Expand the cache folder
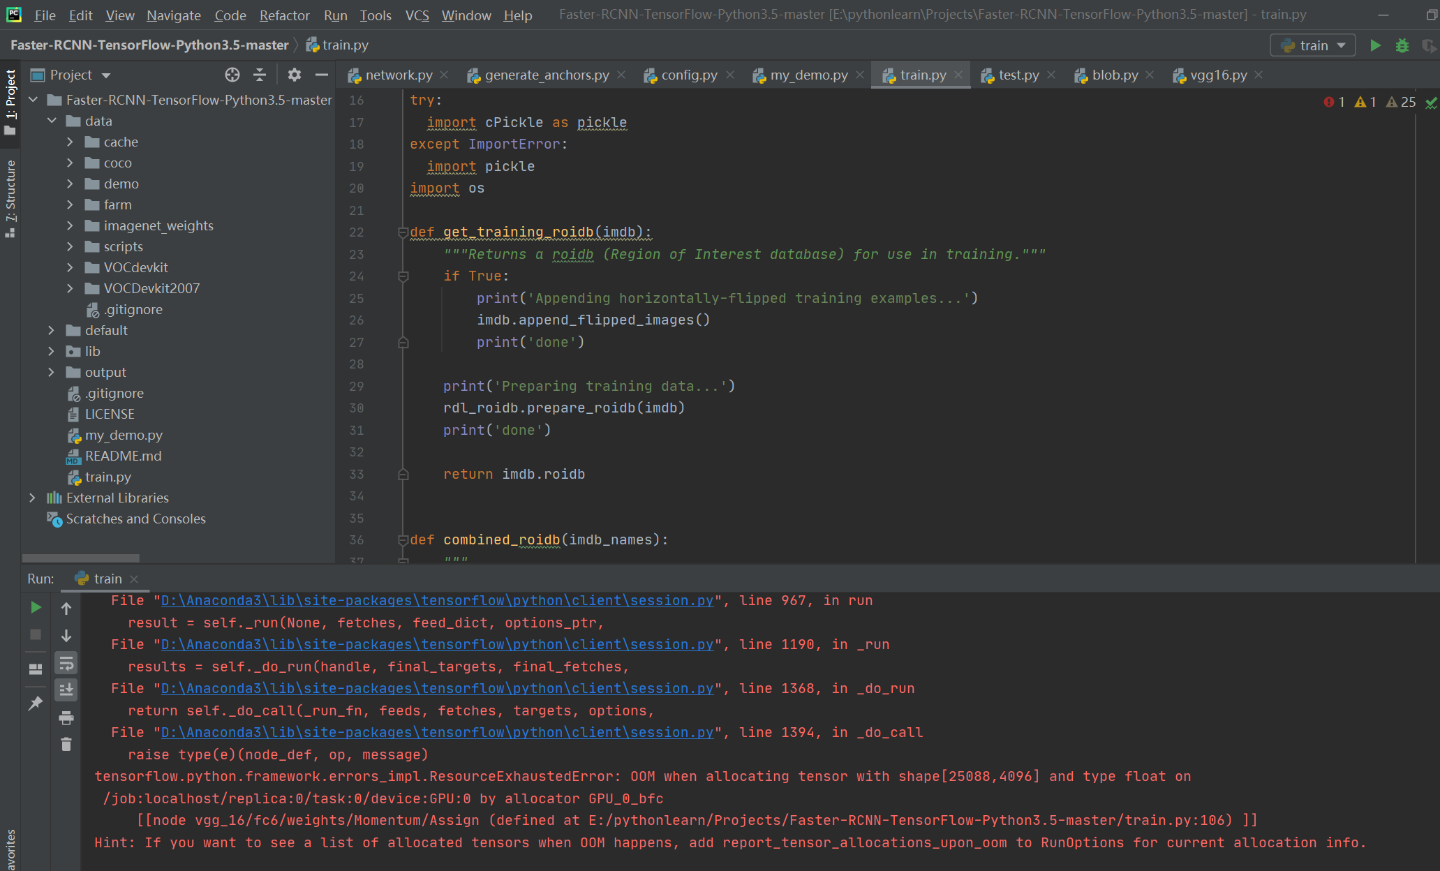Screen dimensions: 1440x871 (x=70, y=142)
